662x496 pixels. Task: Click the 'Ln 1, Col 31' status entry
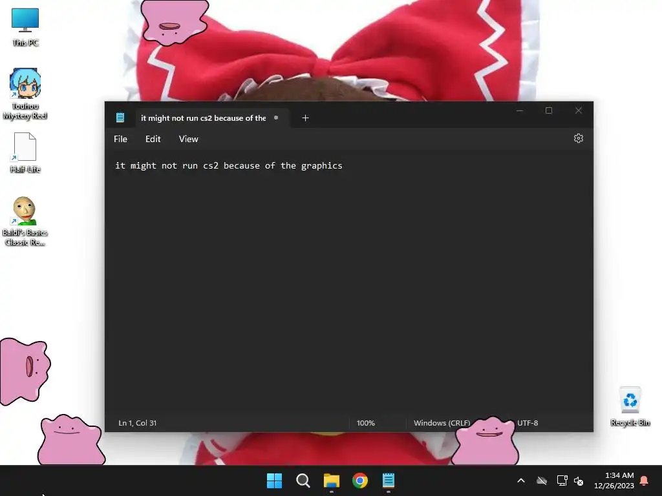tap(137, 422)
